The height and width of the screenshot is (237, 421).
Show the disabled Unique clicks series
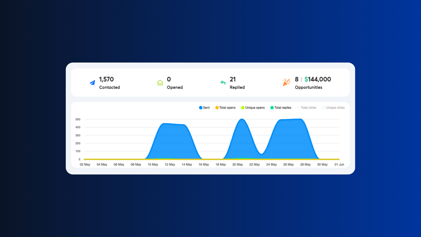(333, 108)
